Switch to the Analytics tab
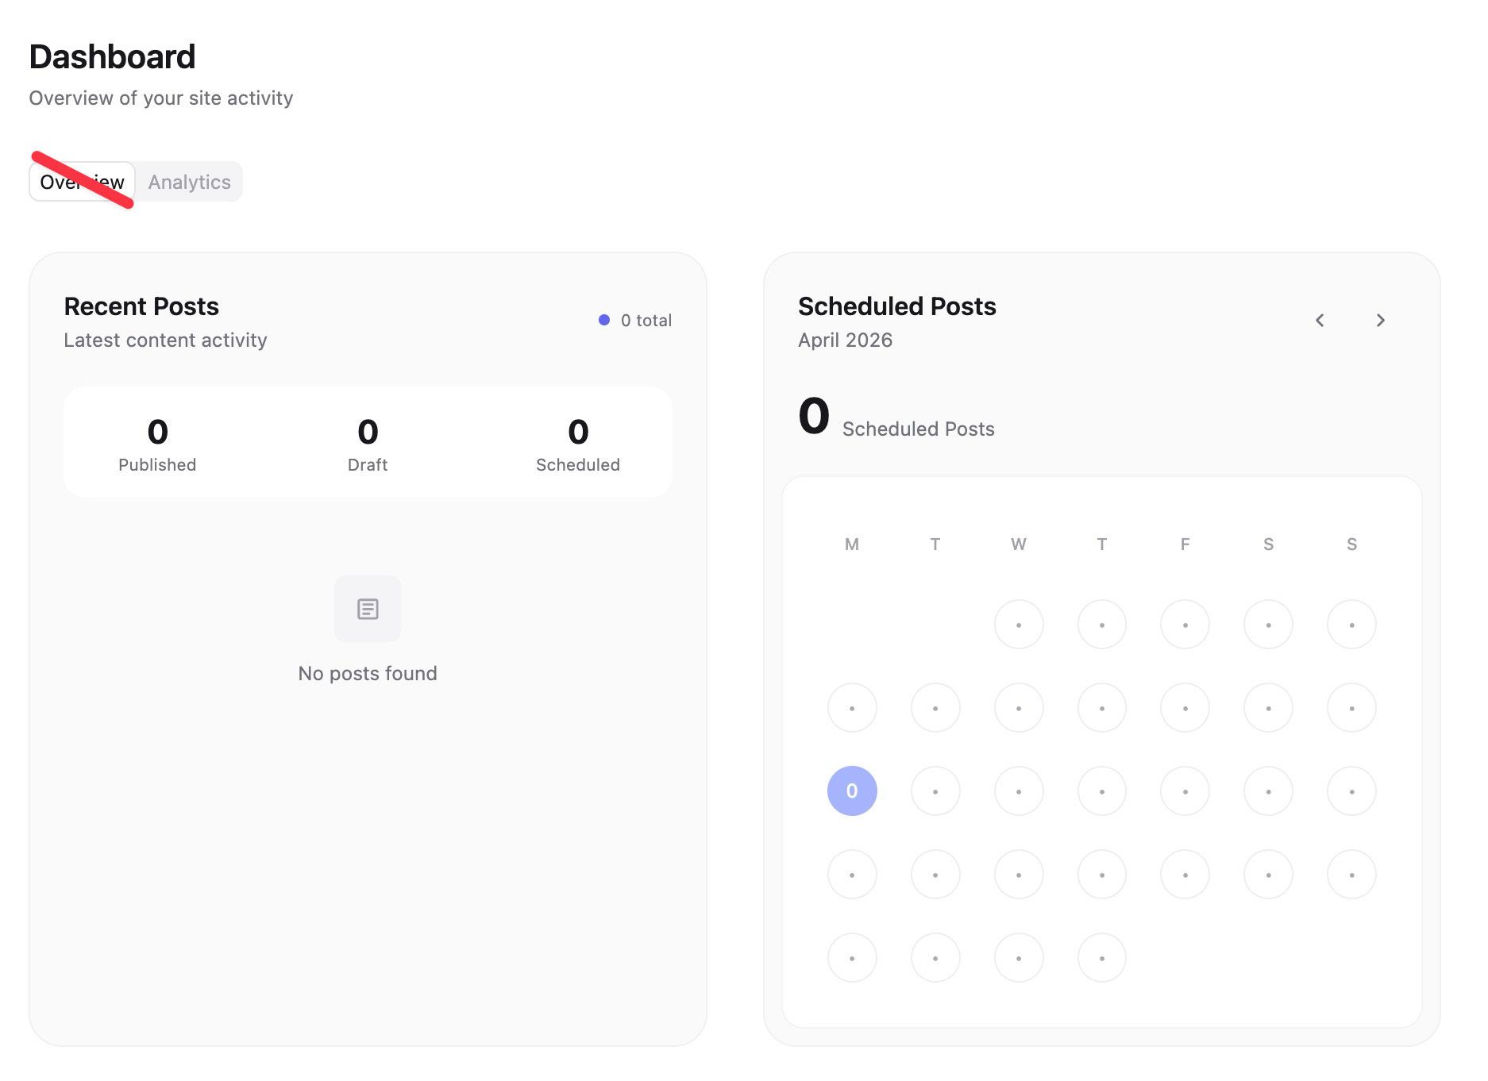 (189, 182)
